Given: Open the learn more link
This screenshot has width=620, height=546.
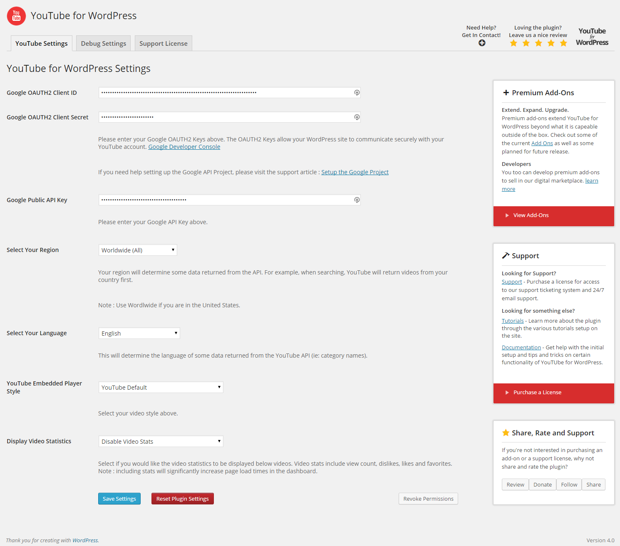Looking at the screenshot, I should click(x=592, y=180).
